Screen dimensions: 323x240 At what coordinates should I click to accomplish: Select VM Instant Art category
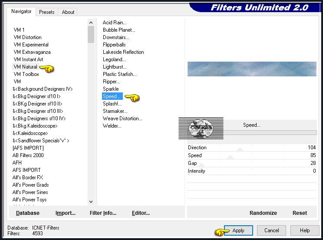tap(28, 59)
